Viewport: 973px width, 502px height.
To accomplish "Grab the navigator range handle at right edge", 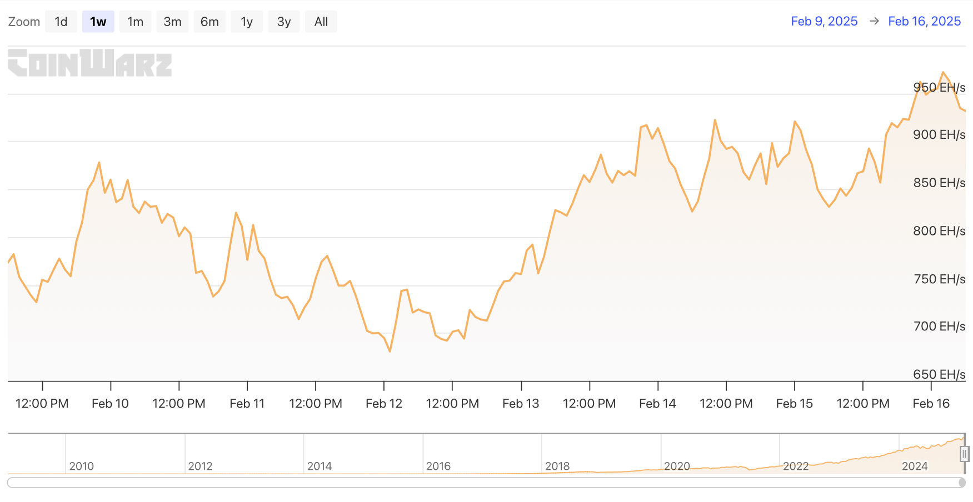I will pos(964,454).
